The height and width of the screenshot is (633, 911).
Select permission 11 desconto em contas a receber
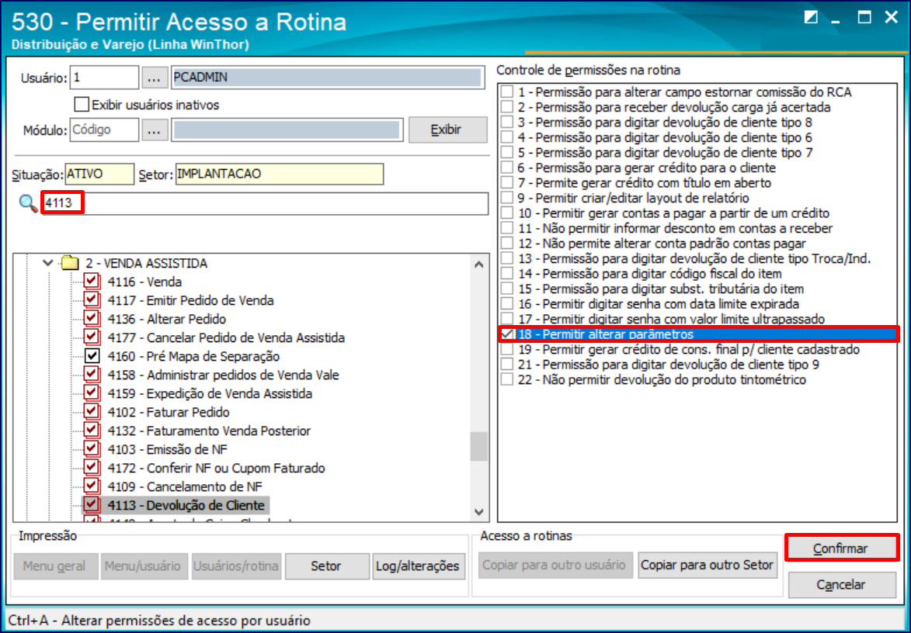click(x=675, y=228)
